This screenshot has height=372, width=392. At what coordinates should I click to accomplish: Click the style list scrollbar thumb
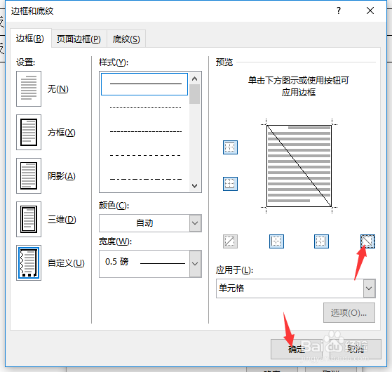tap(195, 94)
